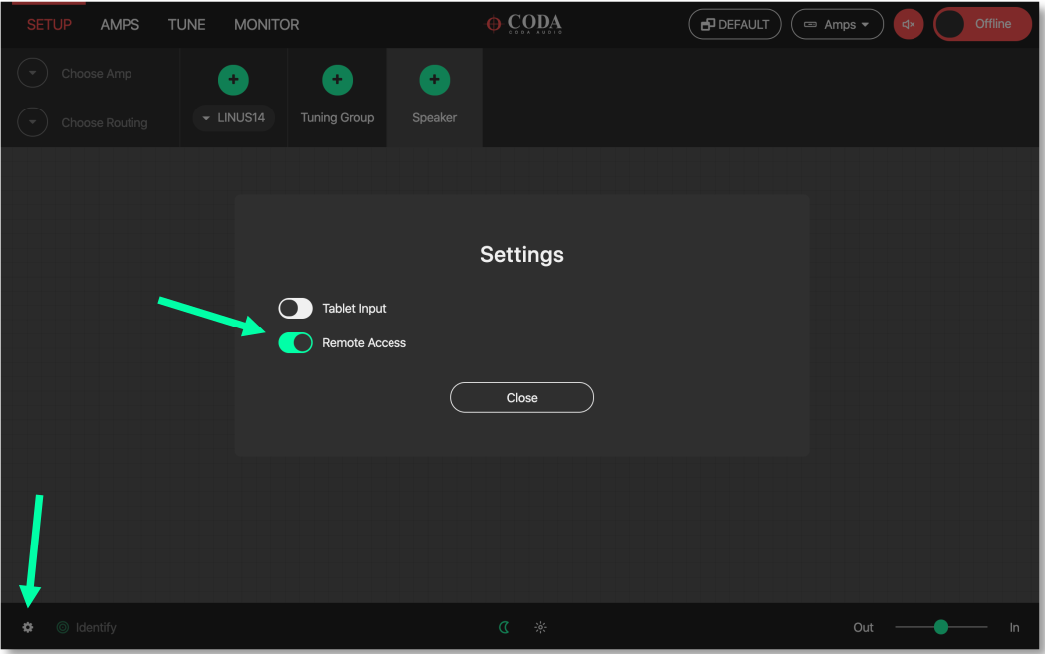
Task: Disable the Remote Access toggle
Action: pyautogui.click(x=295, y=343)
